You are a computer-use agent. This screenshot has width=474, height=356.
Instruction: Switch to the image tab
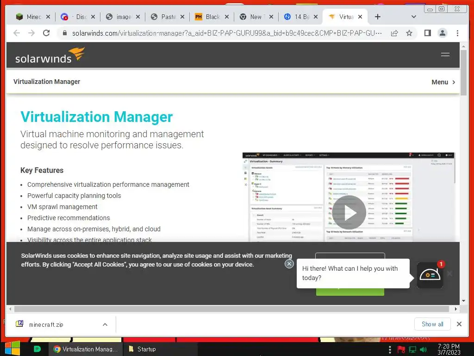pos(119,17)
